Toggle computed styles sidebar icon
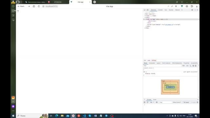The width and height of the screenshot is (210, 118). click(x=196, y=66)
